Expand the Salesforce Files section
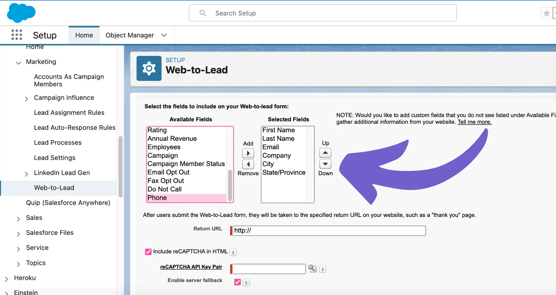Viewport: 556px width, 295px height. [18, 234]
